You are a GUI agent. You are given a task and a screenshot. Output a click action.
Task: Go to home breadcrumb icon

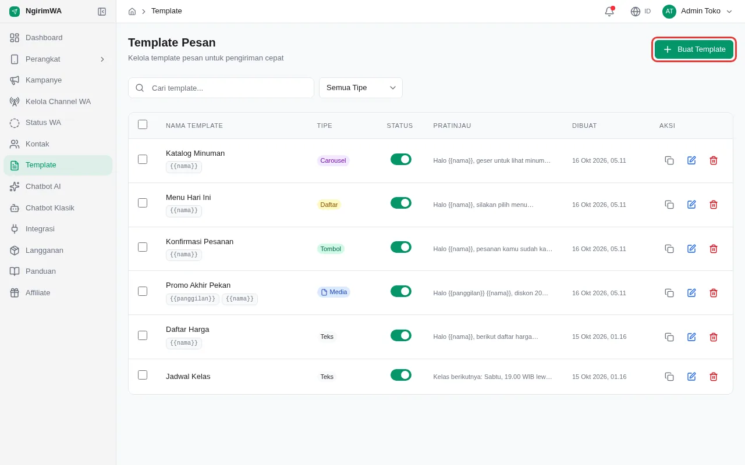132,11
